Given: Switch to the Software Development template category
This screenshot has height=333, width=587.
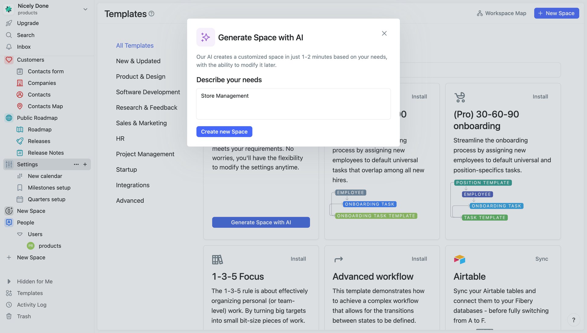Looking at the screenshot, I should 148,92.
